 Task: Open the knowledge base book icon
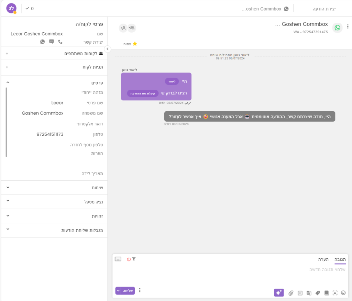click(x=327, y=293)
